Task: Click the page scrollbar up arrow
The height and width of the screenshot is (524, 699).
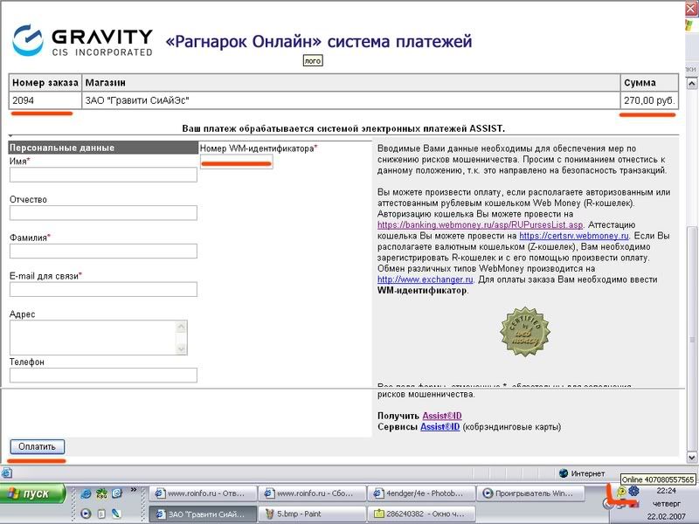Action: (x=691, y=83)
